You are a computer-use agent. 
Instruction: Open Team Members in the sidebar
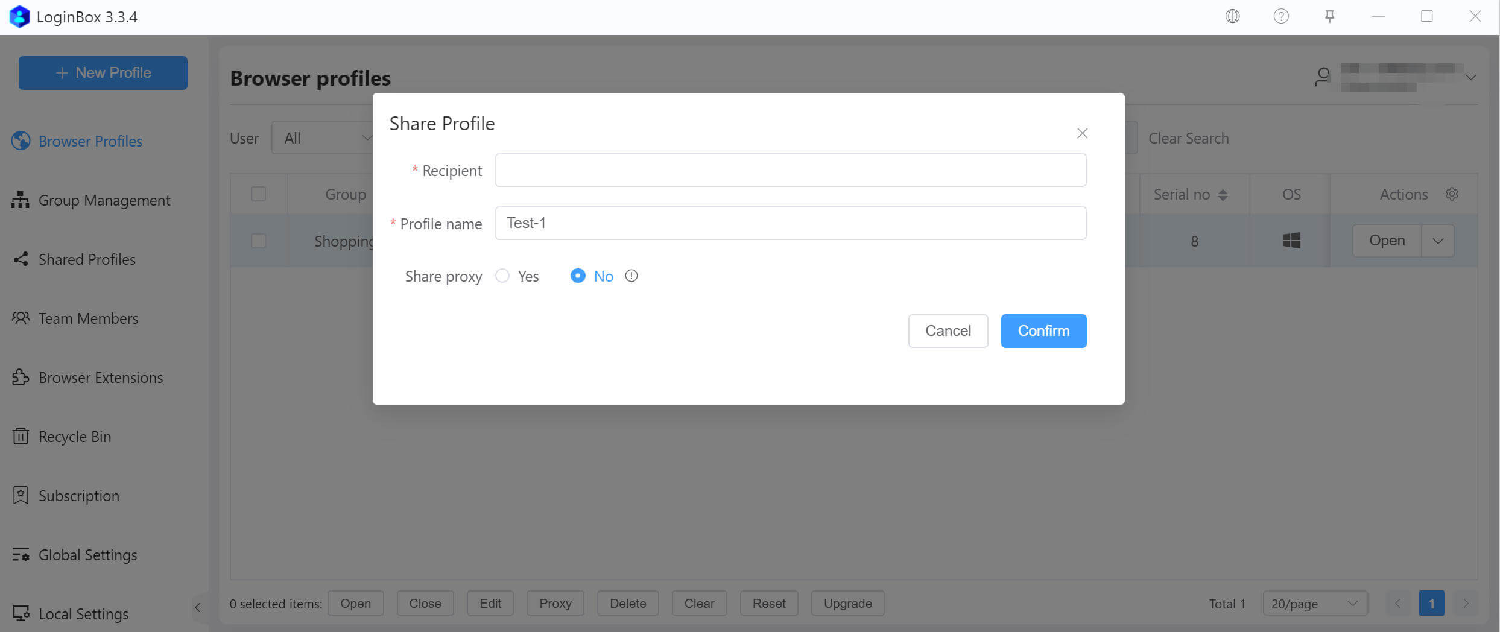click(88, 318)
